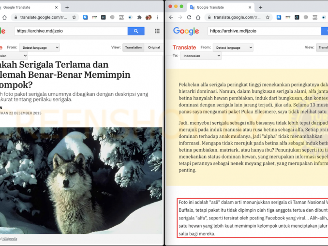Switch to Original view in left window

(x=154, y=47)
